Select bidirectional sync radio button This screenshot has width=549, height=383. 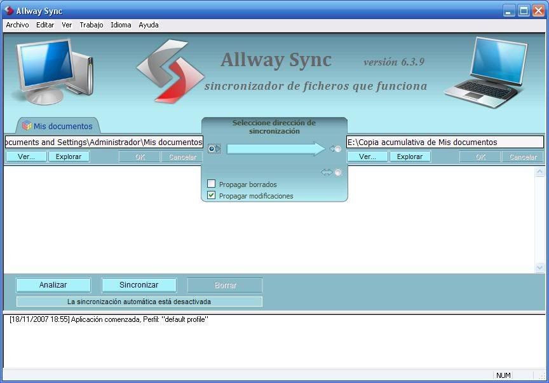pos(338,172)
